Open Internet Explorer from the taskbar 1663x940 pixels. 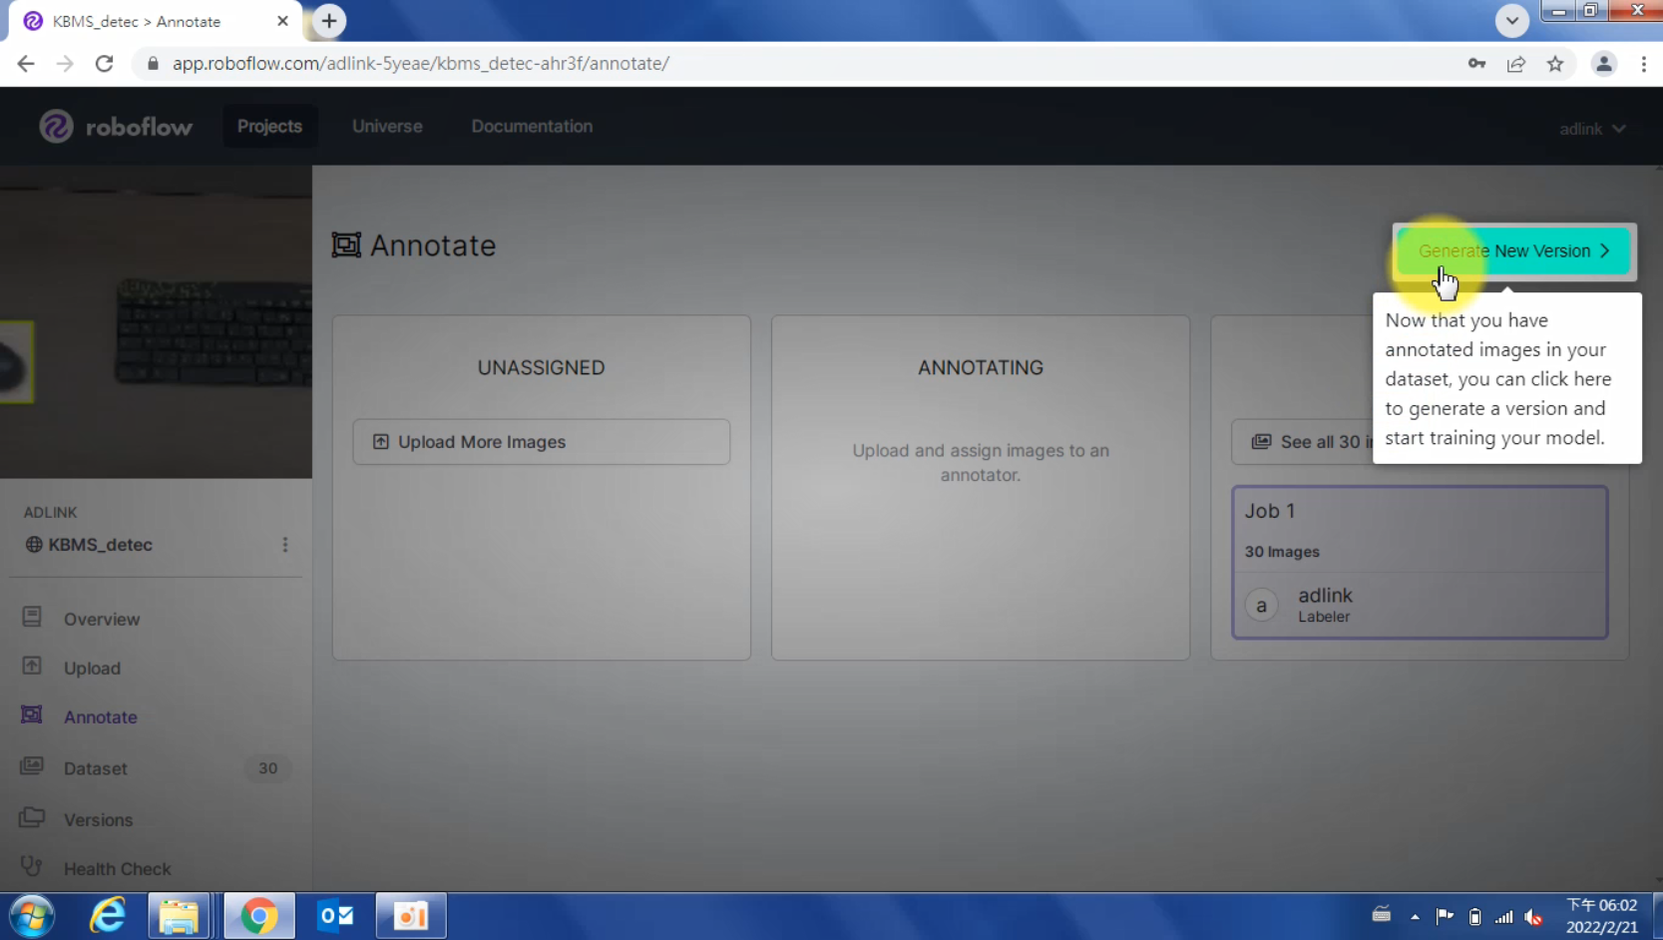click(107, 915)
